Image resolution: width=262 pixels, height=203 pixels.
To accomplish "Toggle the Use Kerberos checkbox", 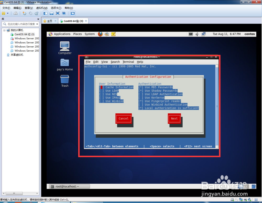I will click(141, 98).
